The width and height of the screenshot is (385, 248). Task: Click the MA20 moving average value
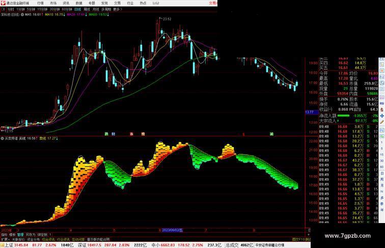(x=76, y=15)
